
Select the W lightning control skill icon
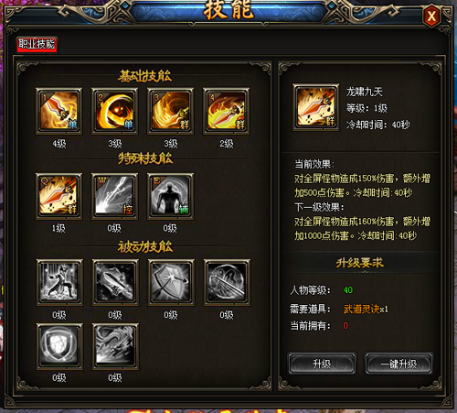click(114, 196)
